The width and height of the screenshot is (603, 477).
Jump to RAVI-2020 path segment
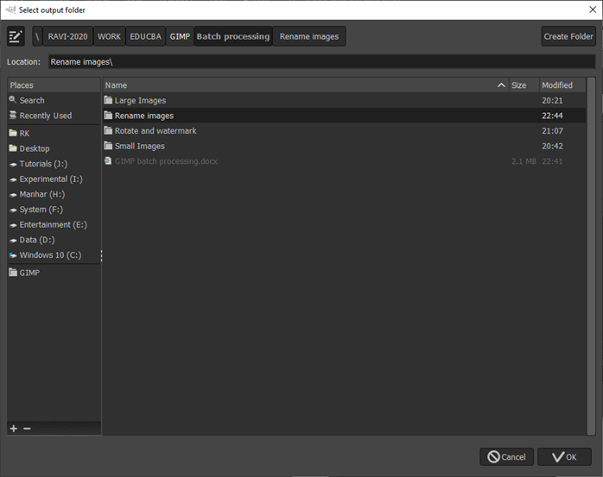67,36
